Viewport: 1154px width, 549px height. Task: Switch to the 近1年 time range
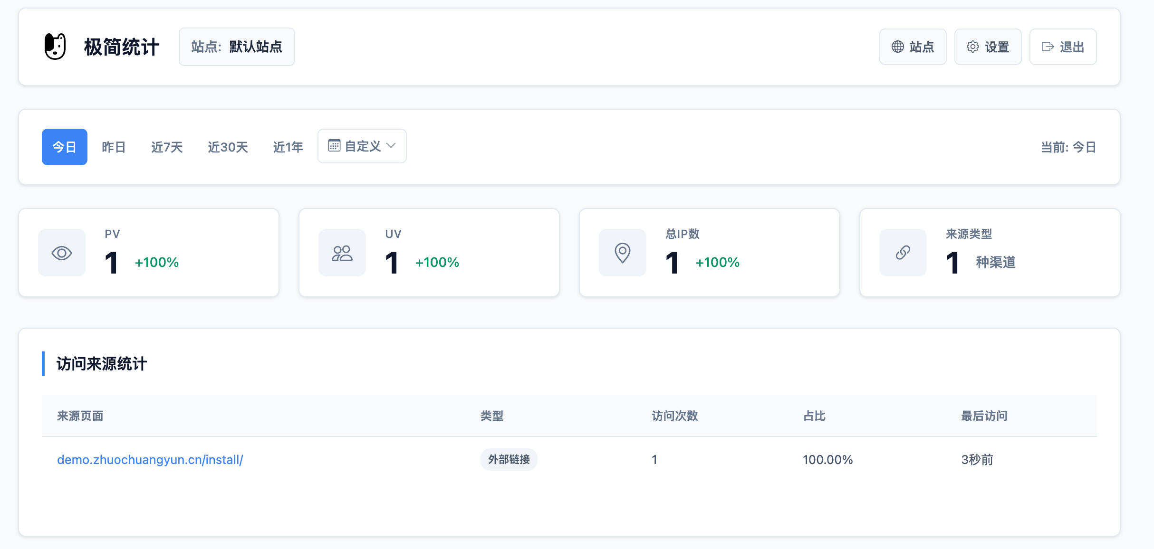coord(288,147)
